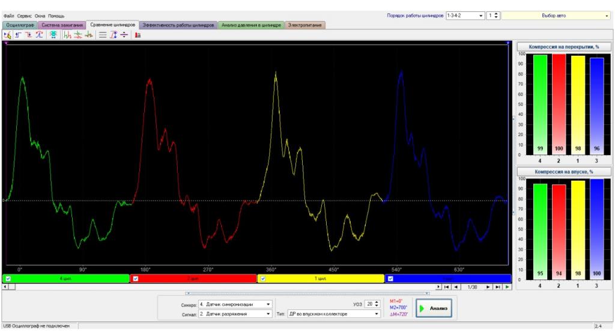Image resolution: width=615 pixels, height=331 pixels.
Task: Click the first cylinder number field
Action: tap(490, 16)
